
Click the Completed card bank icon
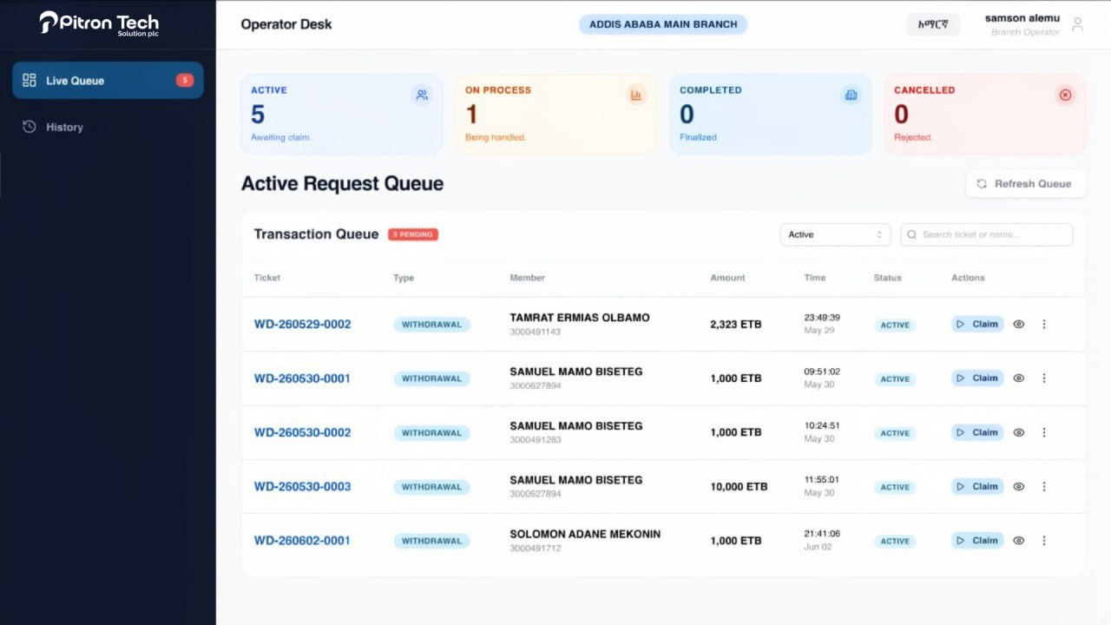(x=851, y=95)
